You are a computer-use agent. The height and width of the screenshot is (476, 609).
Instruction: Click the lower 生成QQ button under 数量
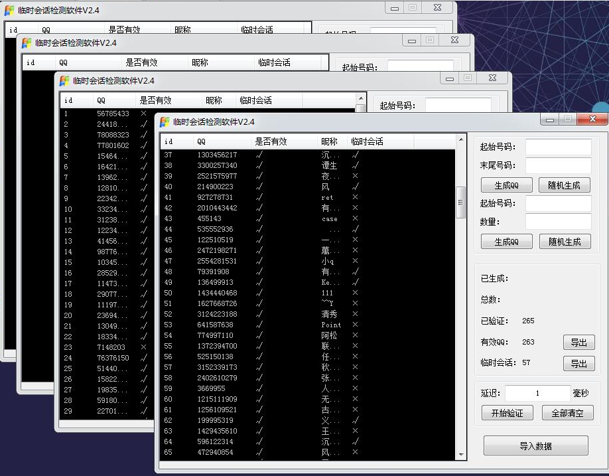point(506,241)
